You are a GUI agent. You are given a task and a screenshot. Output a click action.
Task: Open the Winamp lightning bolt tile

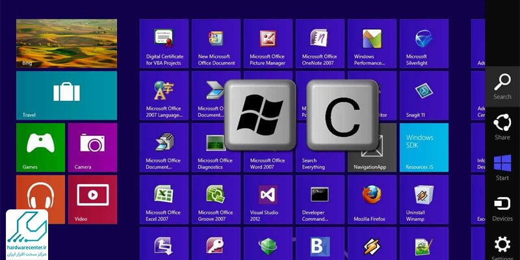[x=372, y=244]
